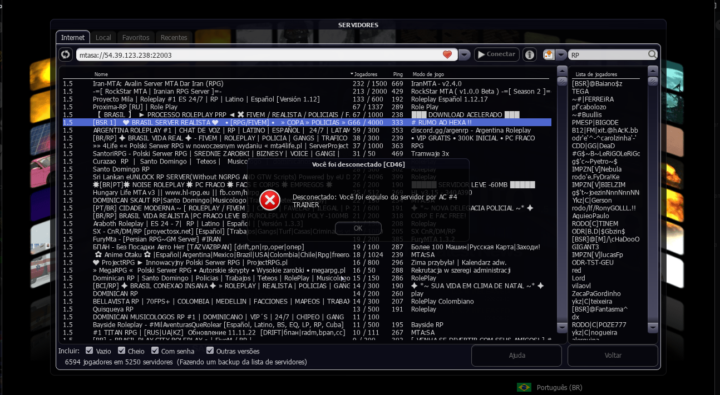Image resolution: width=720 pixels, height=395 pixels.
Task: Click the magnifier icon in search box
Action: click(x=652, y=54)
